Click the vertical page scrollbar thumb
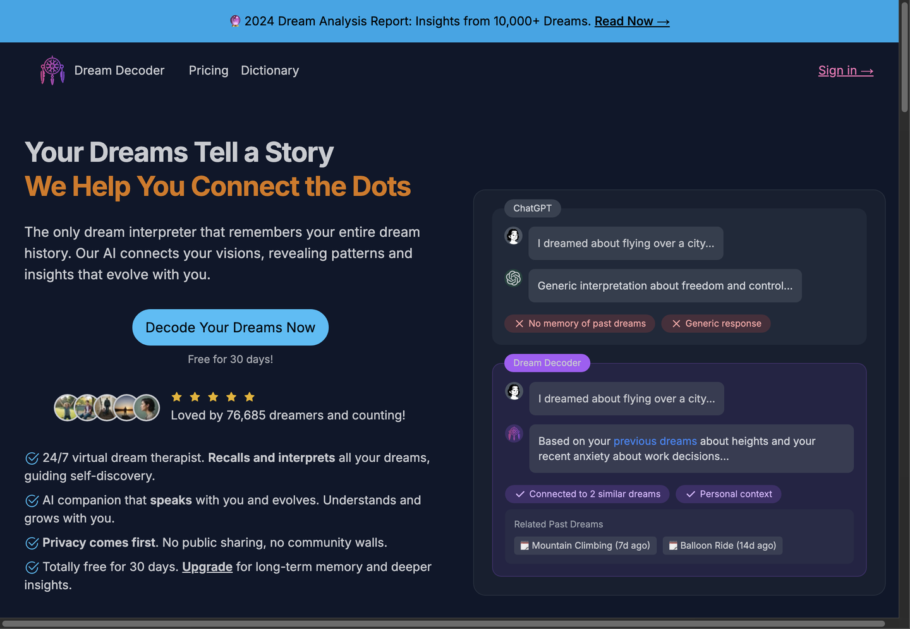The height and width of the screenshot is (629, 910). [x=904, y=57]
